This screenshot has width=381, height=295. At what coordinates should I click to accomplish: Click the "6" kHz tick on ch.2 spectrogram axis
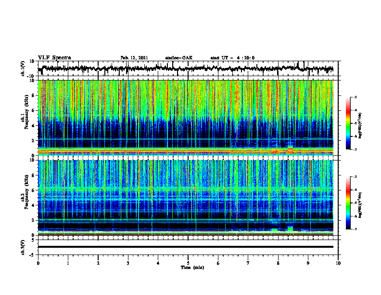point(33,190)
